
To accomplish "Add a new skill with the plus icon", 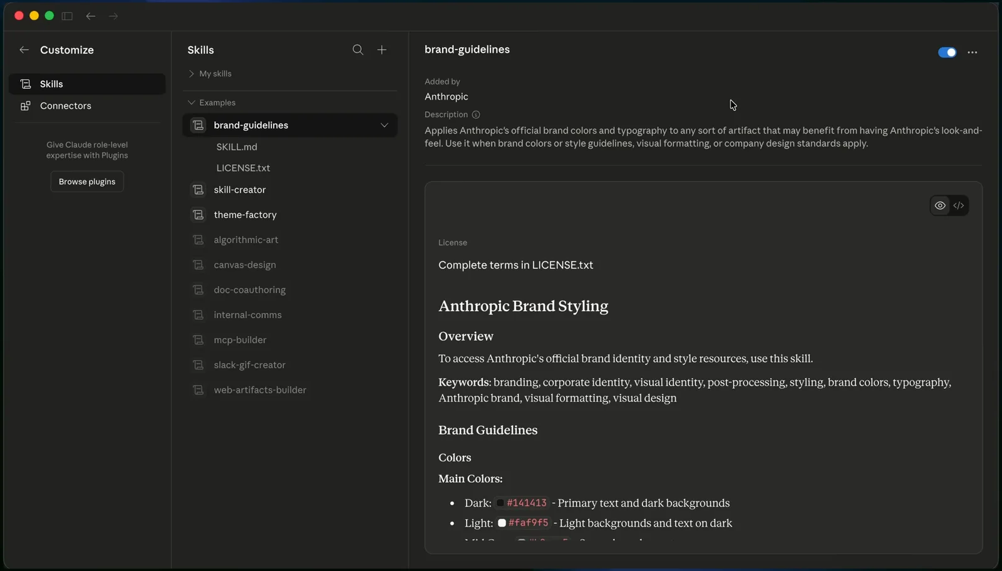I will pyautogui.click(x=382, y=50).
